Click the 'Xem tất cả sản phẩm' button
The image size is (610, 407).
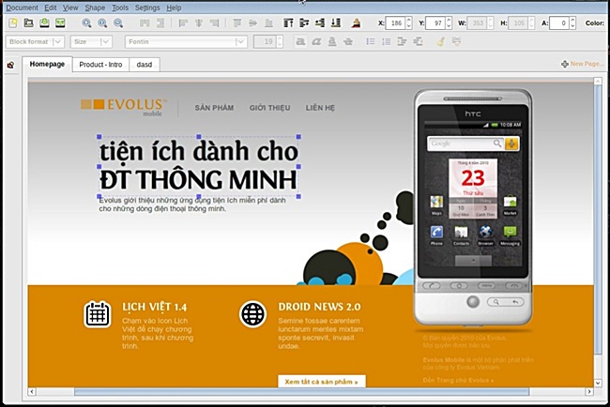[x=321, y=381]
